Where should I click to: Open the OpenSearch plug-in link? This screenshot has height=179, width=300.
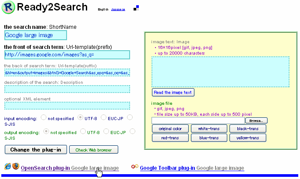[x=70, y=168]
